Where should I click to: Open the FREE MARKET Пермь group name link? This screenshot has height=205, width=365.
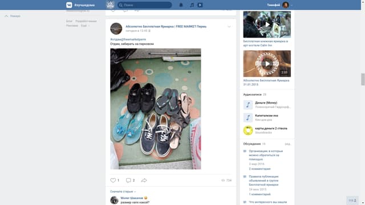tap(166, 27)
